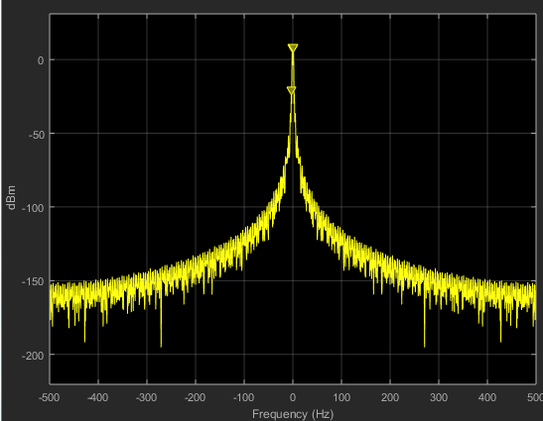Click the '200' x-axis tick label

[390, 397]
